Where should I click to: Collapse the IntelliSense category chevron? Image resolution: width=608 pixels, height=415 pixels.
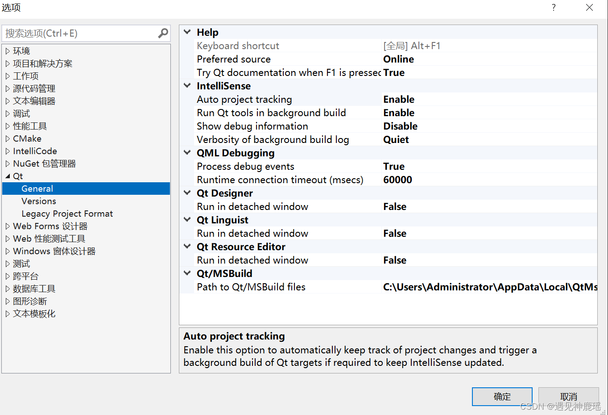coord(187,86)
